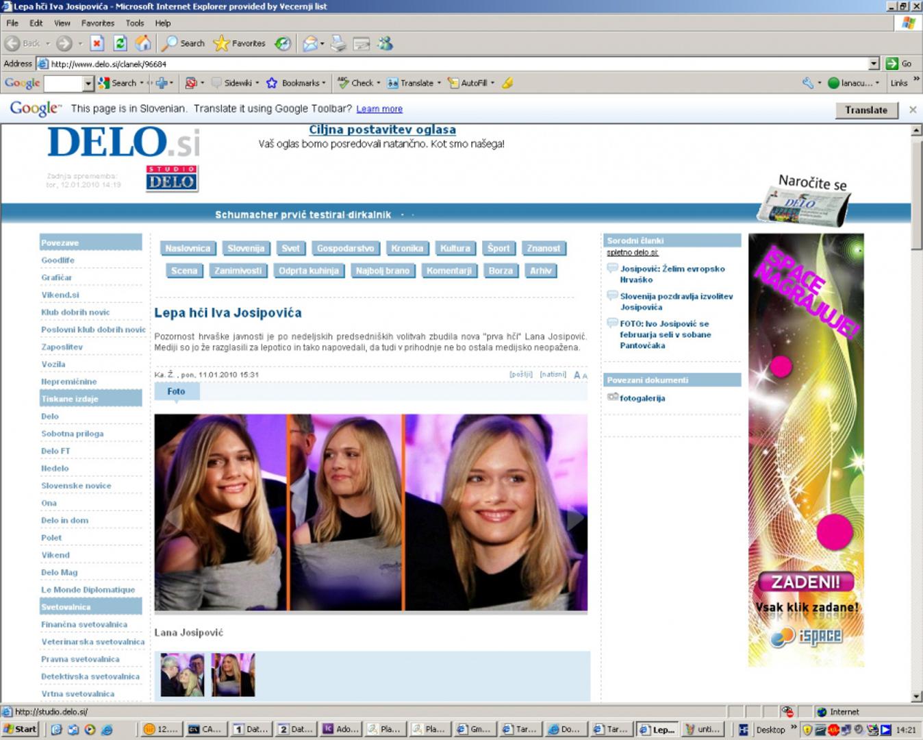Open the fotogalerija link
Image resolution: width=923 pixels, height=740 pixels.
click(642, 398)
